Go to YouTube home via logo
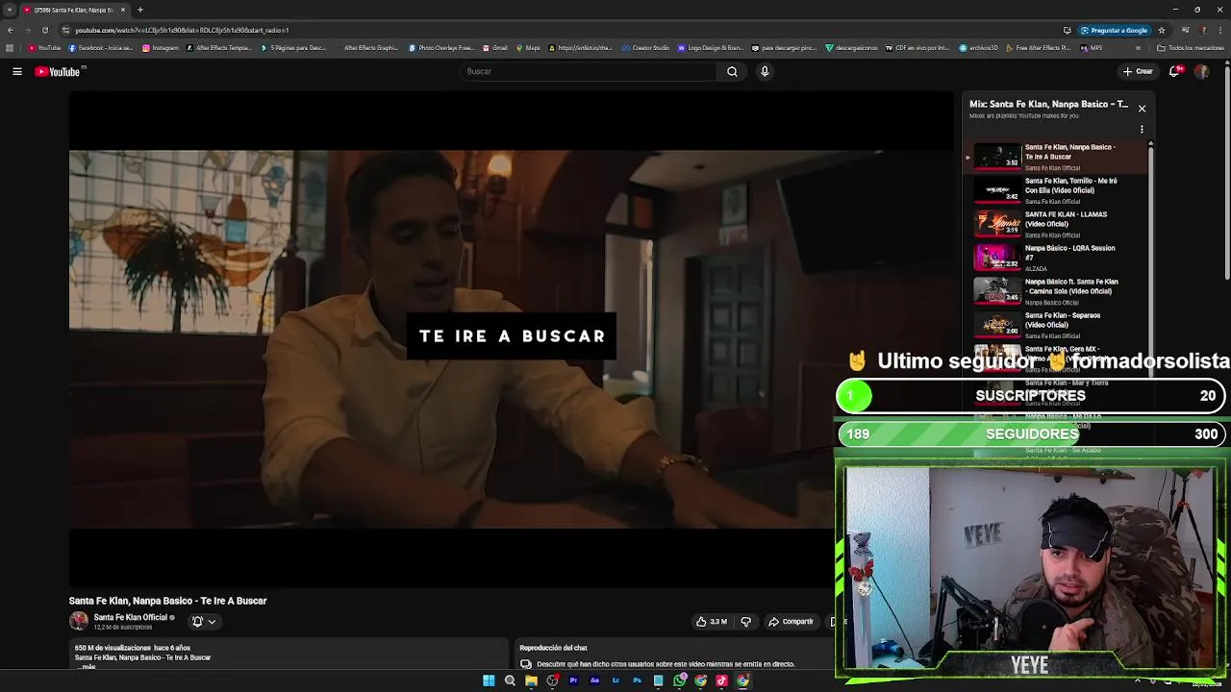1231x692 pixels. coord(58,72)
